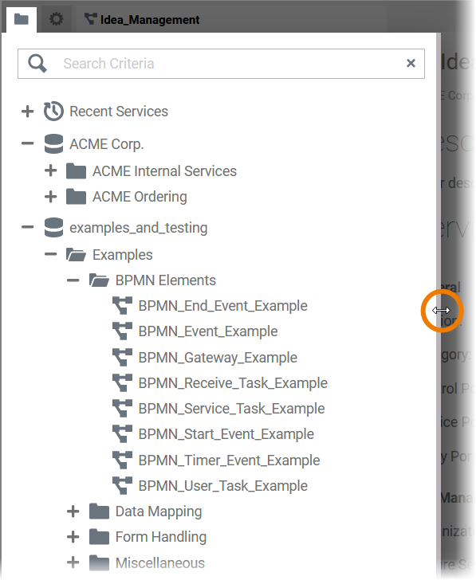476x580 pixels.
Task: Collapse the ACME Corp. namespace
Action: pos(27,143)
